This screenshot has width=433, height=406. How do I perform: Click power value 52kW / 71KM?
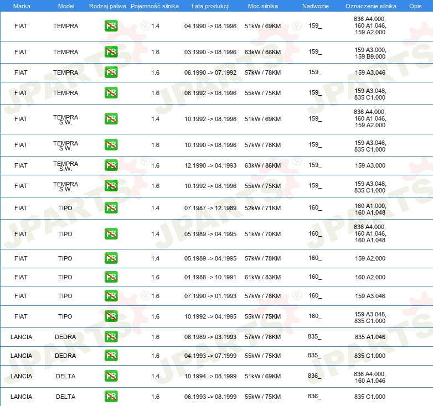click(x=262, y=208)
